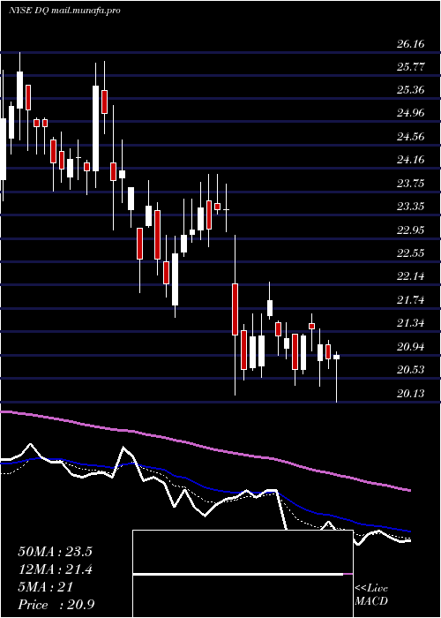Click the 'NYSE DQ mail.munafa.pro' title text
This screenshot has height=618, width=441.
point(64,11)
